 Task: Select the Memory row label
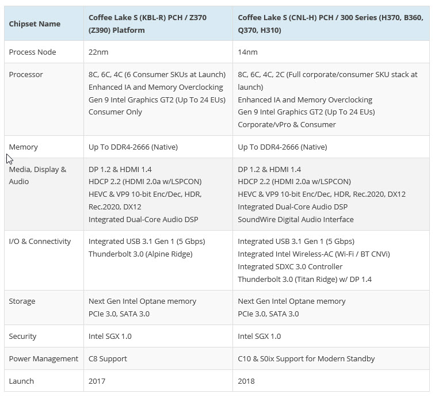(x=24, y=147)
